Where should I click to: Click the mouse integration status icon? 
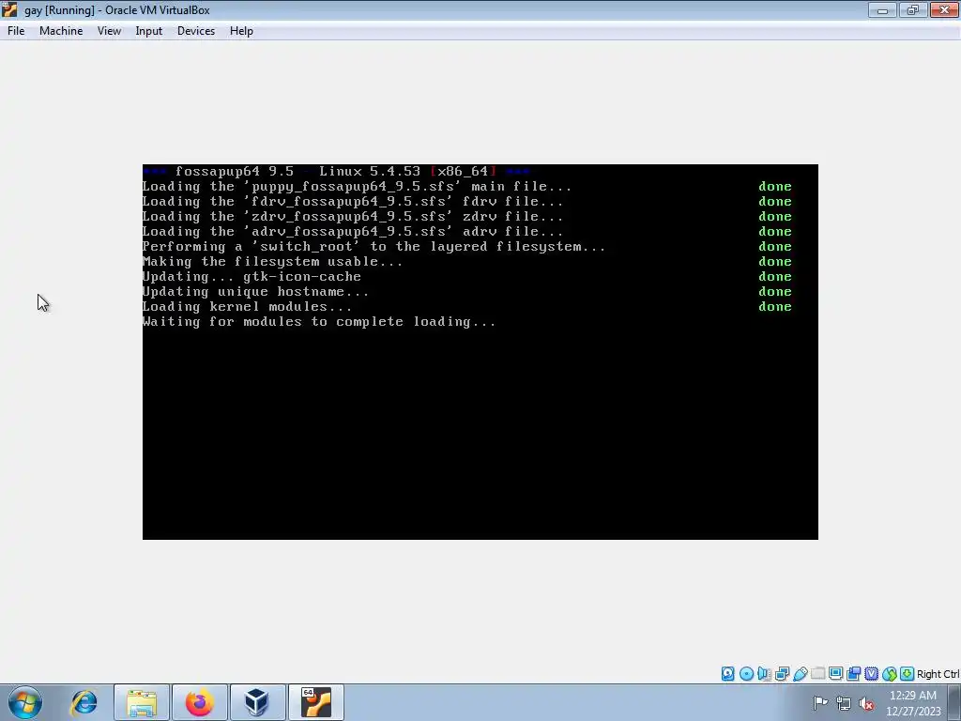[890, 674]
